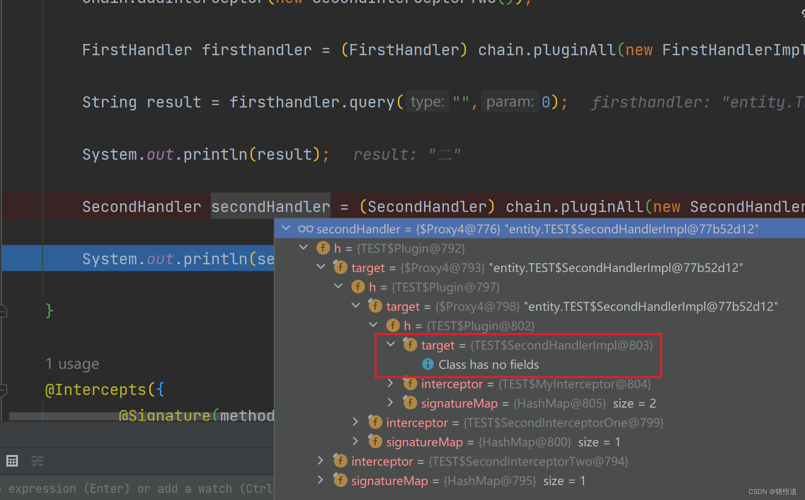Click the info icon beside Class has no fields

coord(427,364)
